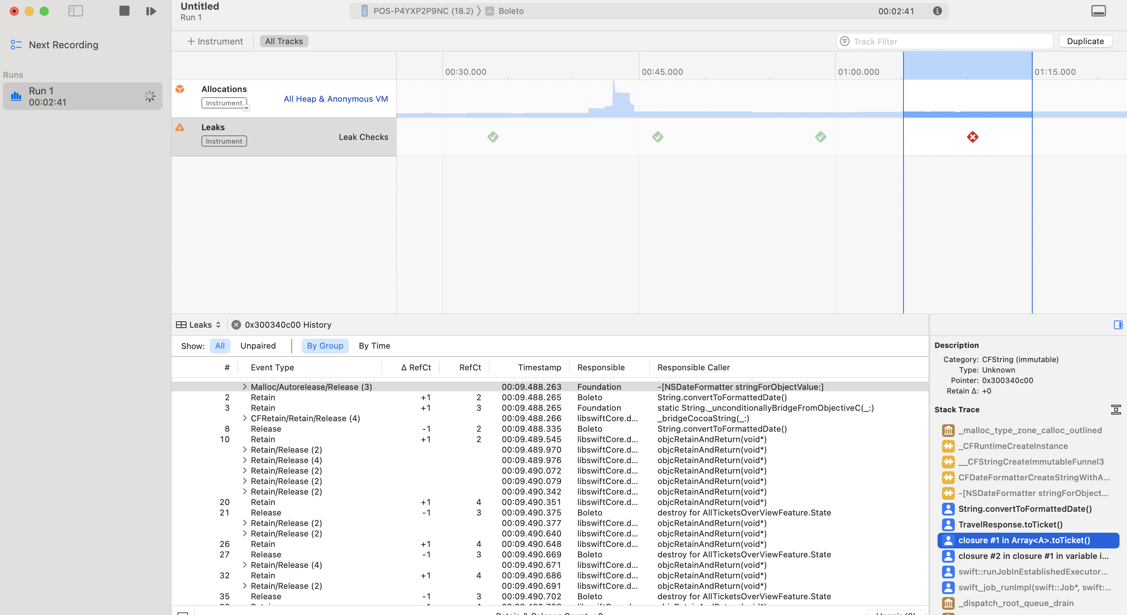Switch view to By Time
Image resolution: width=1127 pixels, height=615 pixels.
(x=374, y=346)
